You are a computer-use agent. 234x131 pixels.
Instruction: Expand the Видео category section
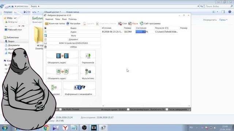click(x=73, y=28)
